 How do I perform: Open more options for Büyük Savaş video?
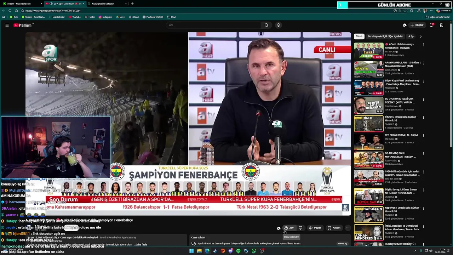(x=423, y=190)
